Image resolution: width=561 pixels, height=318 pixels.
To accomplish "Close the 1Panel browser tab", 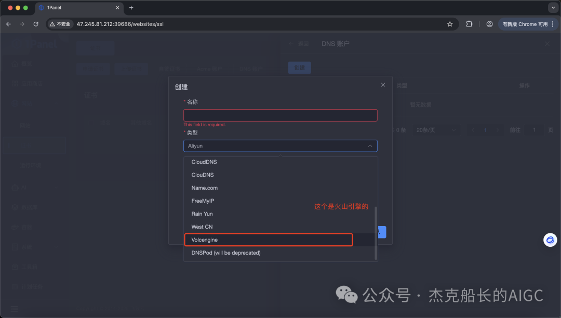I will point(117,7).
